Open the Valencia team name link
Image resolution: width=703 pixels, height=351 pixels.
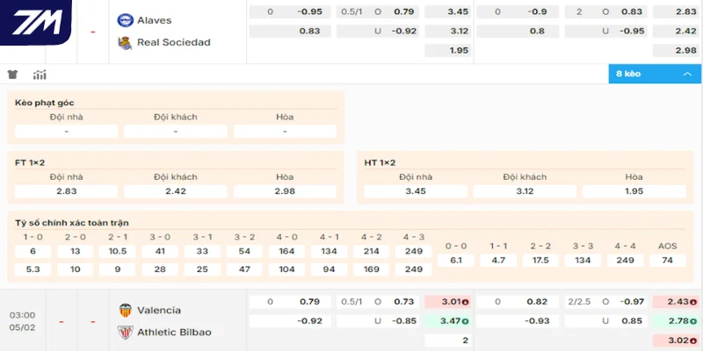[159, 310]
